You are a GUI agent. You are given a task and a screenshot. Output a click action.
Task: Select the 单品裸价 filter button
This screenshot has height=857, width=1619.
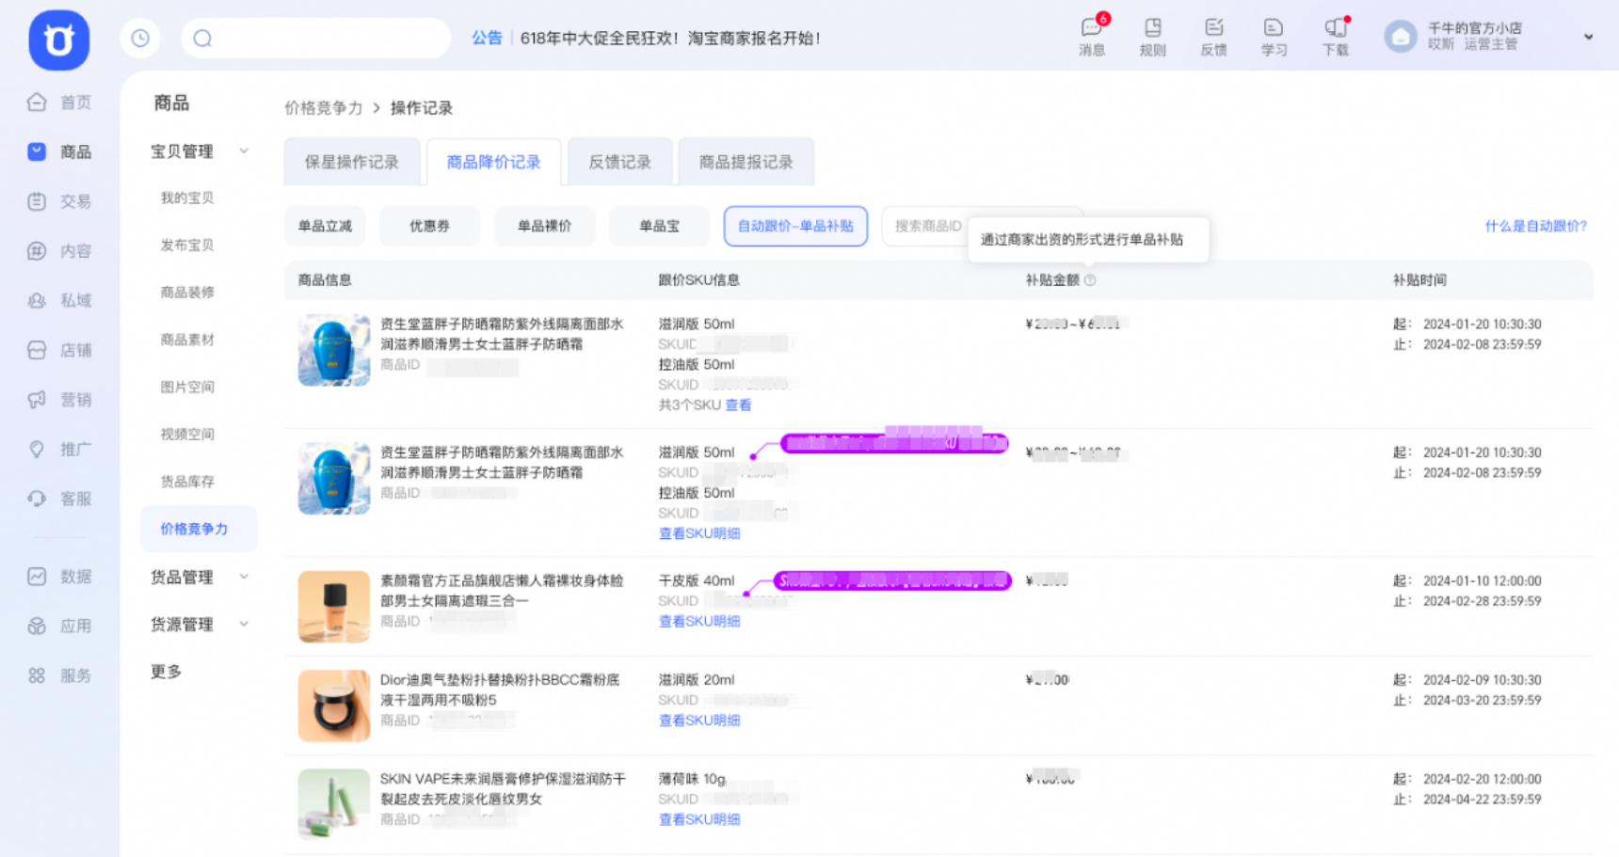click(x=545, y=226)
